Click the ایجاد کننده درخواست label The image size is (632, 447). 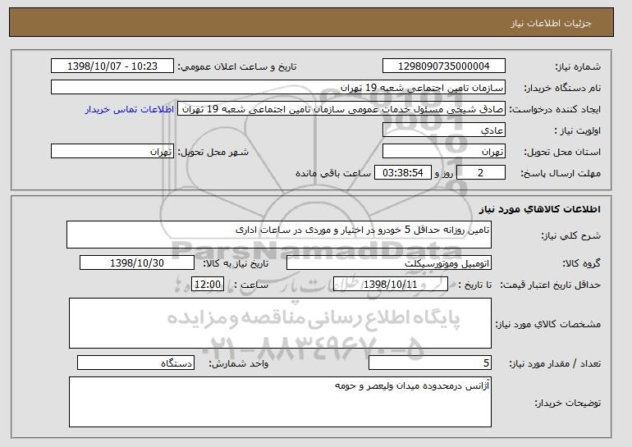point(555,110)
